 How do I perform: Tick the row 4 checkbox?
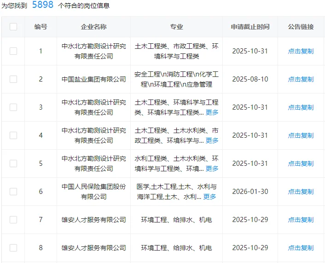tap(13, 135)
